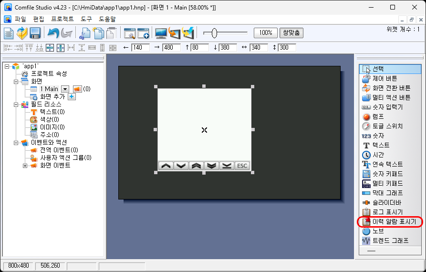Expand the 화면 이벤트 tree node
This screenshot has width=426, height=272.
click(x=25, y=166)
